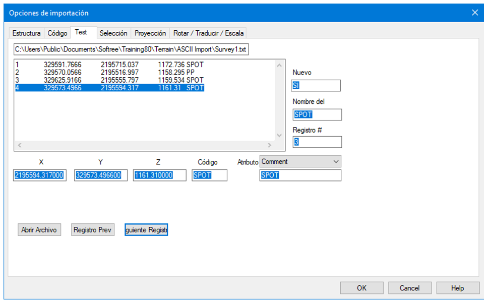Viewport: 489px width, 302px height.
Task: Click the Cancel button
Action: click(x=409, y=288)
